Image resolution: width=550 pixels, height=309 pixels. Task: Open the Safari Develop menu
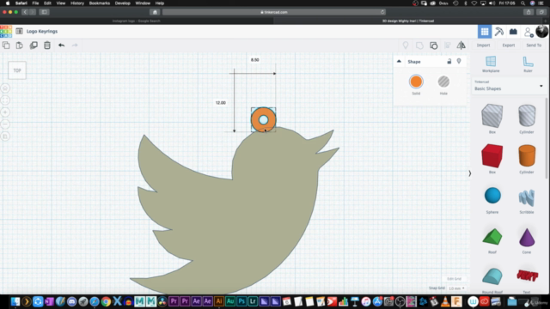tap(122, 3)
